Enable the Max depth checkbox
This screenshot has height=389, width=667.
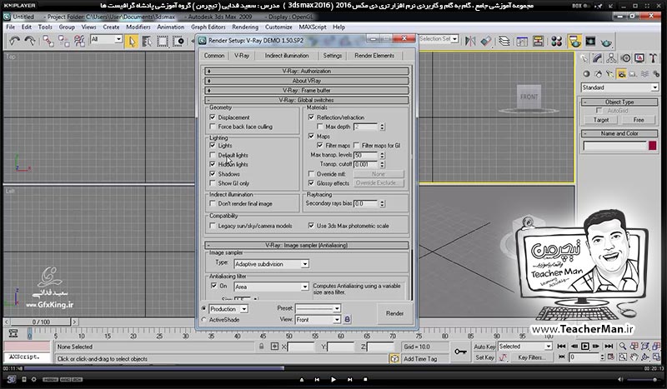pos(320,127)
